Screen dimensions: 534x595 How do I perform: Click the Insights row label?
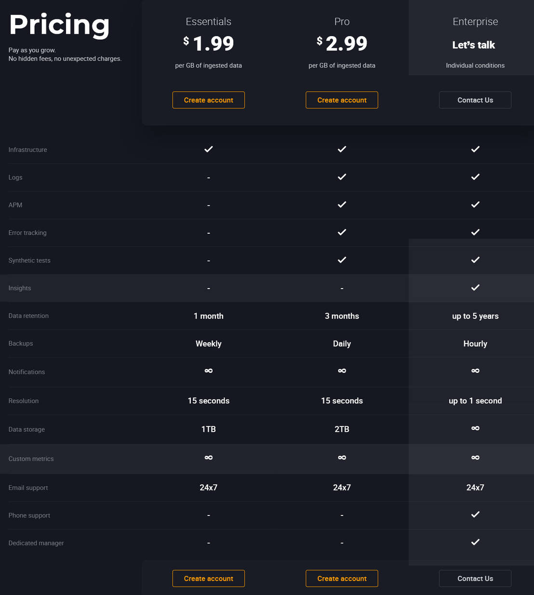pyautogui.click(x=20, y=288)
